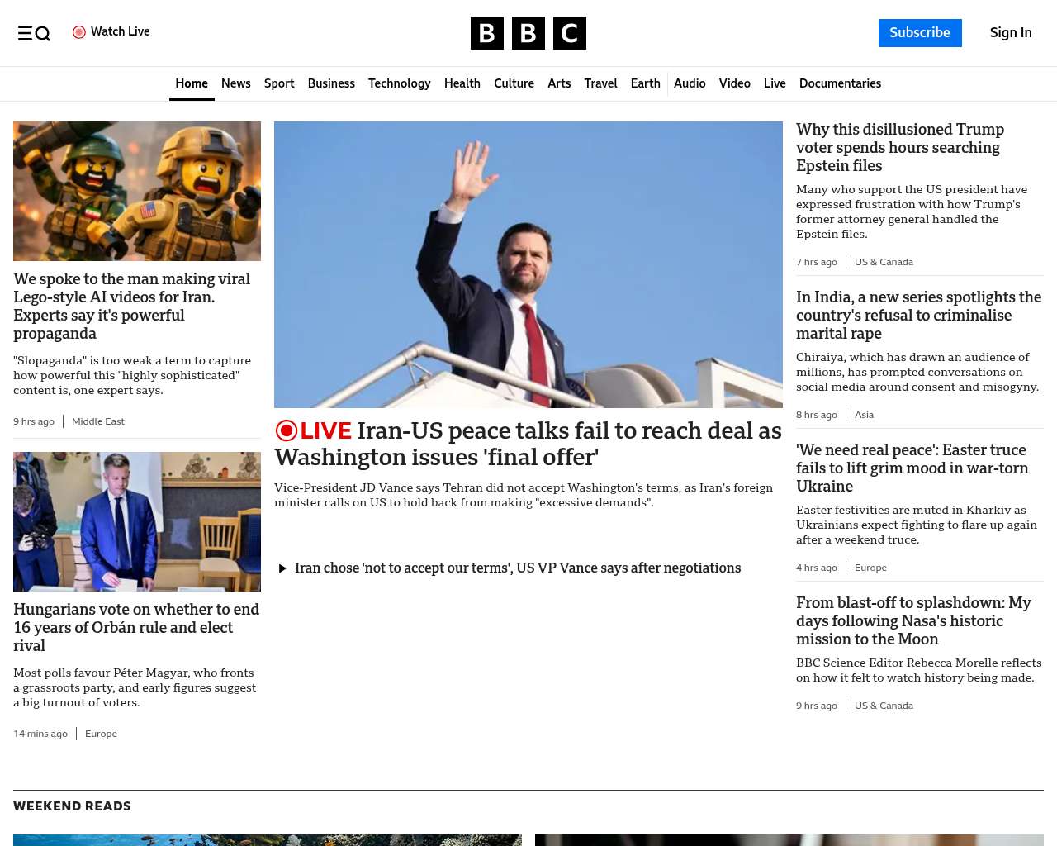The height and width of the screenshot is (846, 1057).
Task: Read the Lego-style AI videos for Iran headline
Action: click(x=132, y=306)
